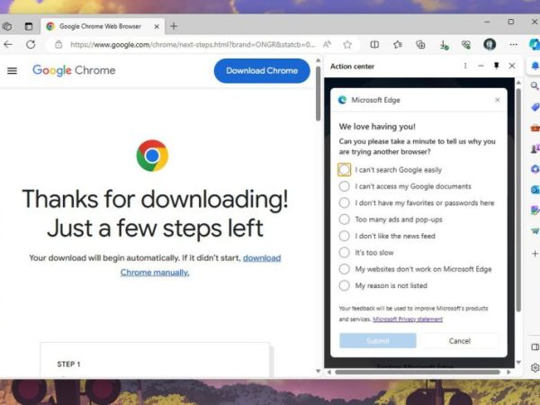Select 'I don't have my favorites or passwords here'
This screenshot has width=540, height=405.
(x=344, y=202)
